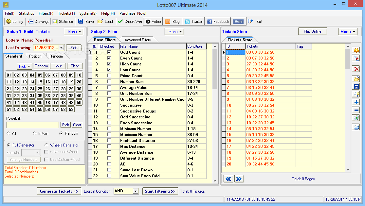Image resolution: width=365 pixels, height=206 pixels.
Task: Click the Save floppy disk toolbar icon
Action: pos(81,21)
